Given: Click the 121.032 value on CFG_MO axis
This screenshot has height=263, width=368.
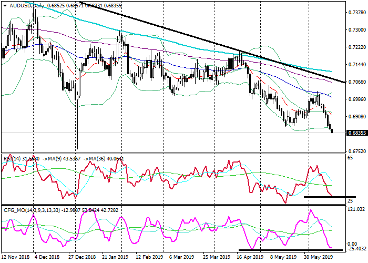Looking at the screenshot, I should click(x=355, y=209).
